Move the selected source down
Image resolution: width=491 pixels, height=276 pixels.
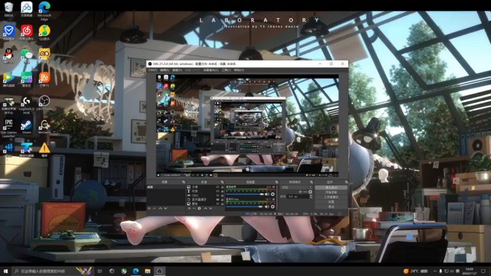pos(211,209)
